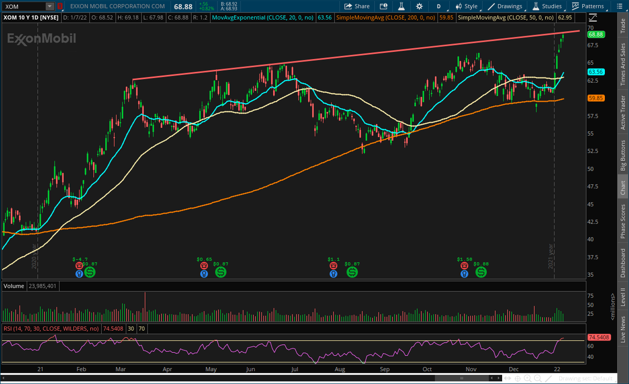Click the earnings phone icon labeled $-4.7

[79, 266]
